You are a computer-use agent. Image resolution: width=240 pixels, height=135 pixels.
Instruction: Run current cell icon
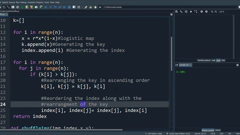tap(27, 7)
